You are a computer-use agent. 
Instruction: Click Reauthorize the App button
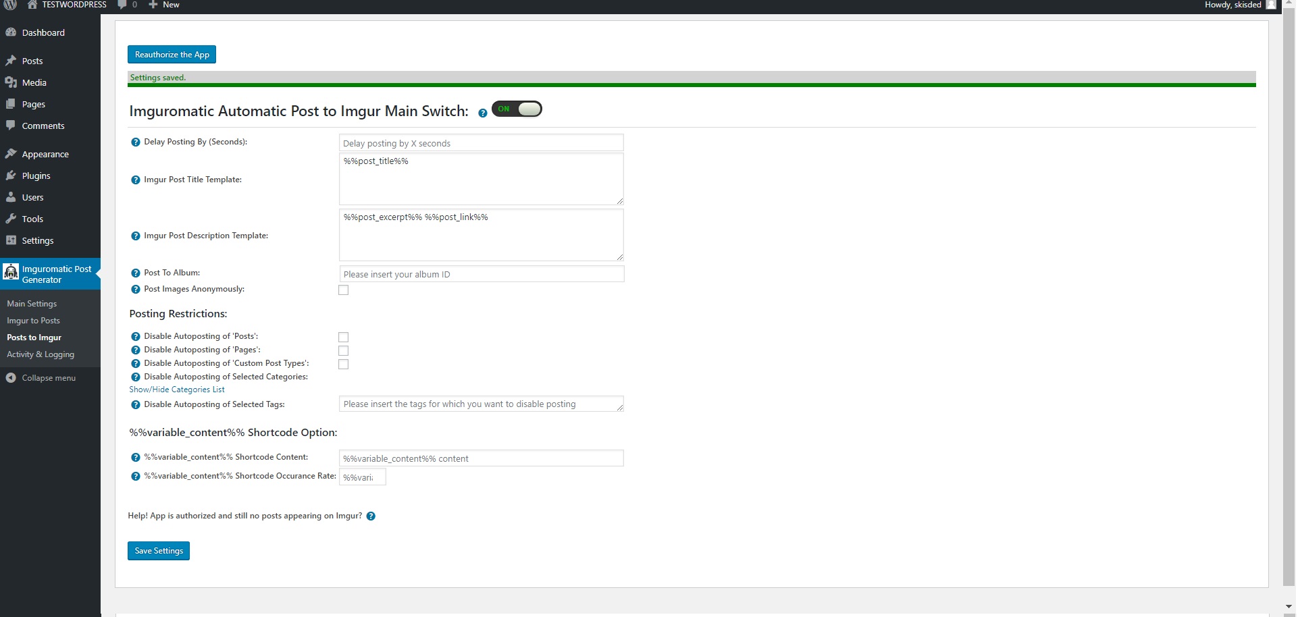coord(172,55)
